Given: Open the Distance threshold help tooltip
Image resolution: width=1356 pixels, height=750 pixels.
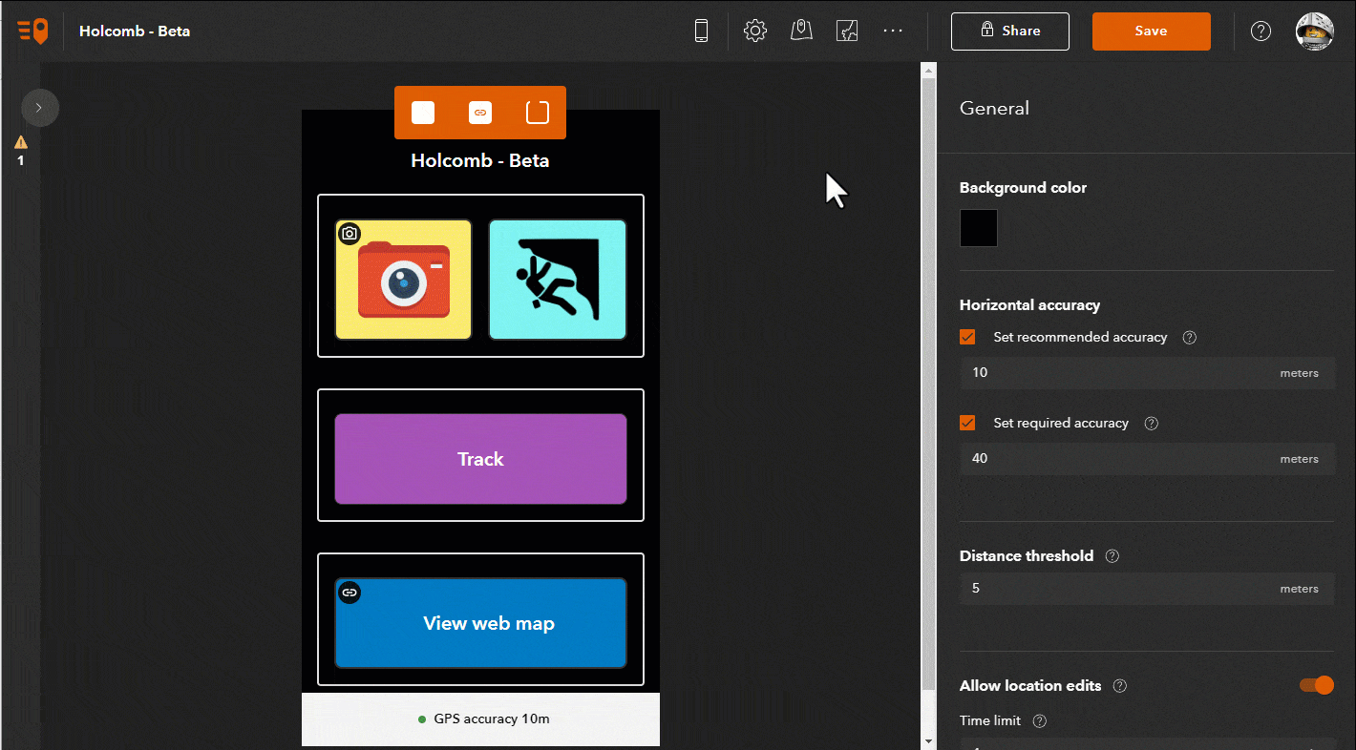Looking at the screenshot, I should pos(1112,555).
